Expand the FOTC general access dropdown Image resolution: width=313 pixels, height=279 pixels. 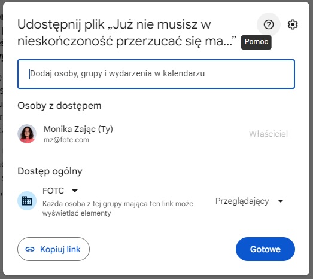[x=60, y=191]
